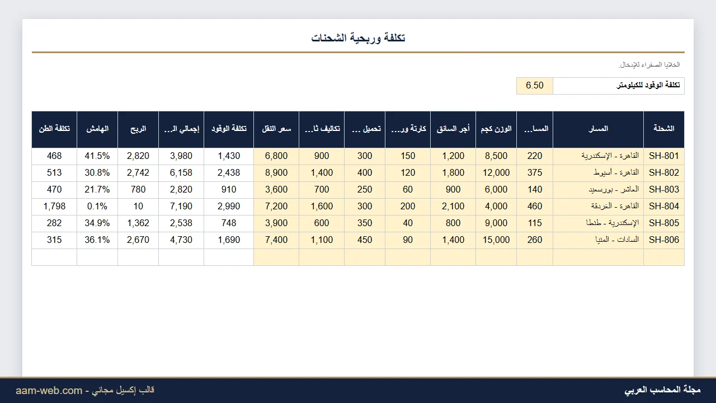Screen dimensions: 716x403
Task: Select transport price 8,900 for SH-802
Action: coord(276,173)
